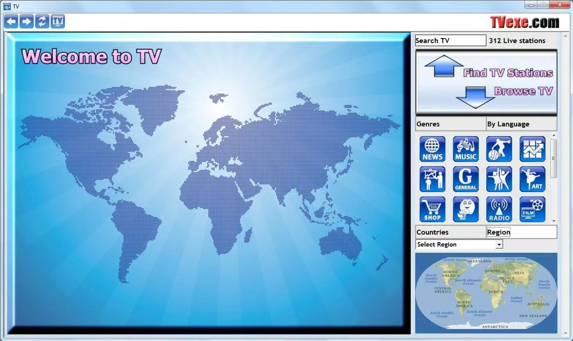Go back with the left arrow button

click(12, 21)
